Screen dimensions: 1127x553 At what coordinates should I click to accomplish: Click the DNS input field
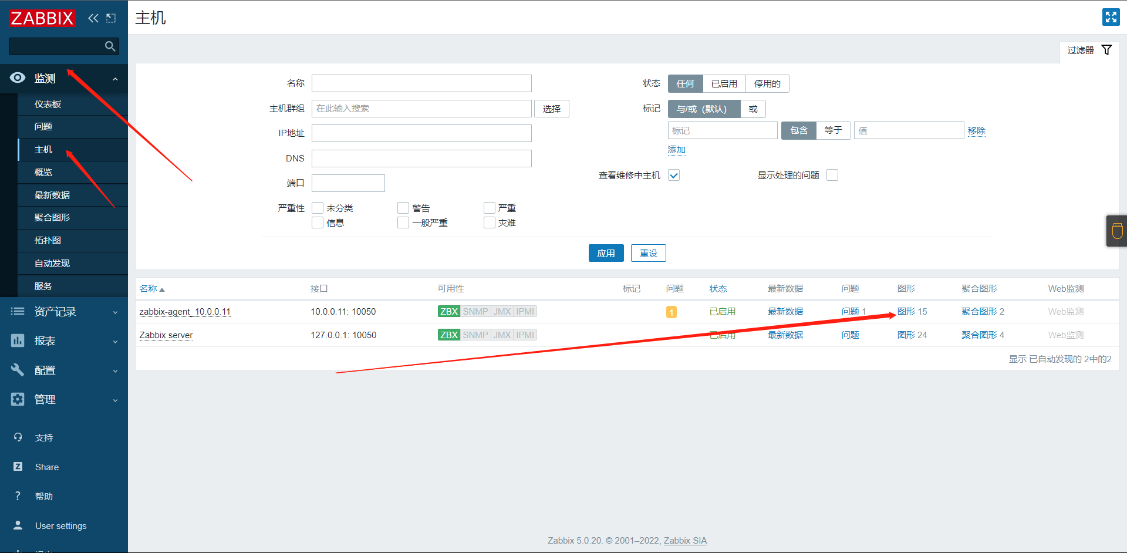pyautogui.click(x=421, y=159)
